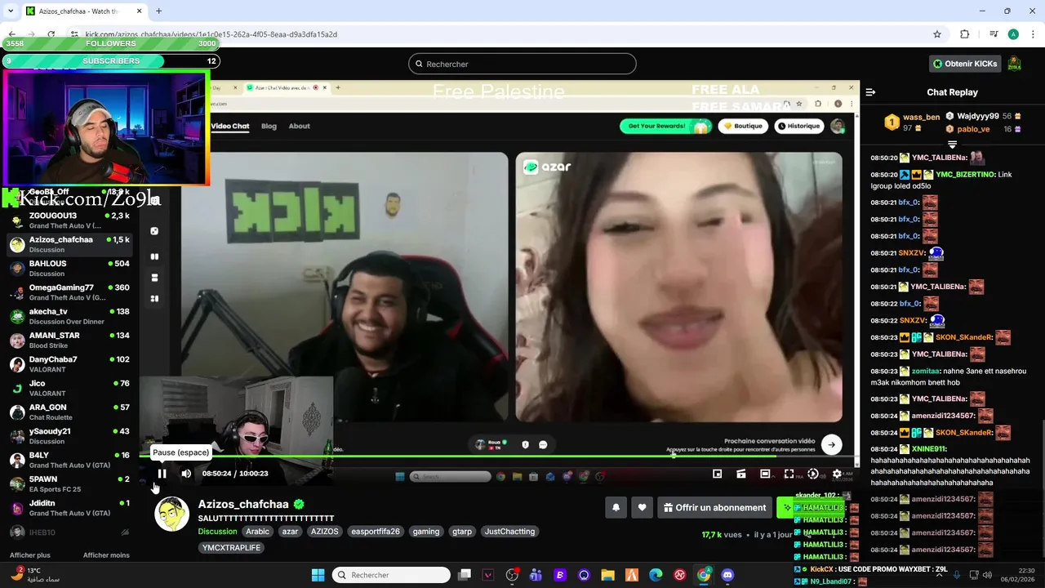Open a new browser tab
The height and width of the screenshot is (588, 1045).
click(158, 11)
